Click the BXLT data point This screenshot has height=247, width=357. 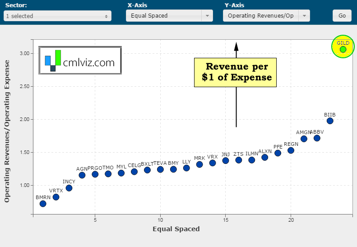[147, 170]
